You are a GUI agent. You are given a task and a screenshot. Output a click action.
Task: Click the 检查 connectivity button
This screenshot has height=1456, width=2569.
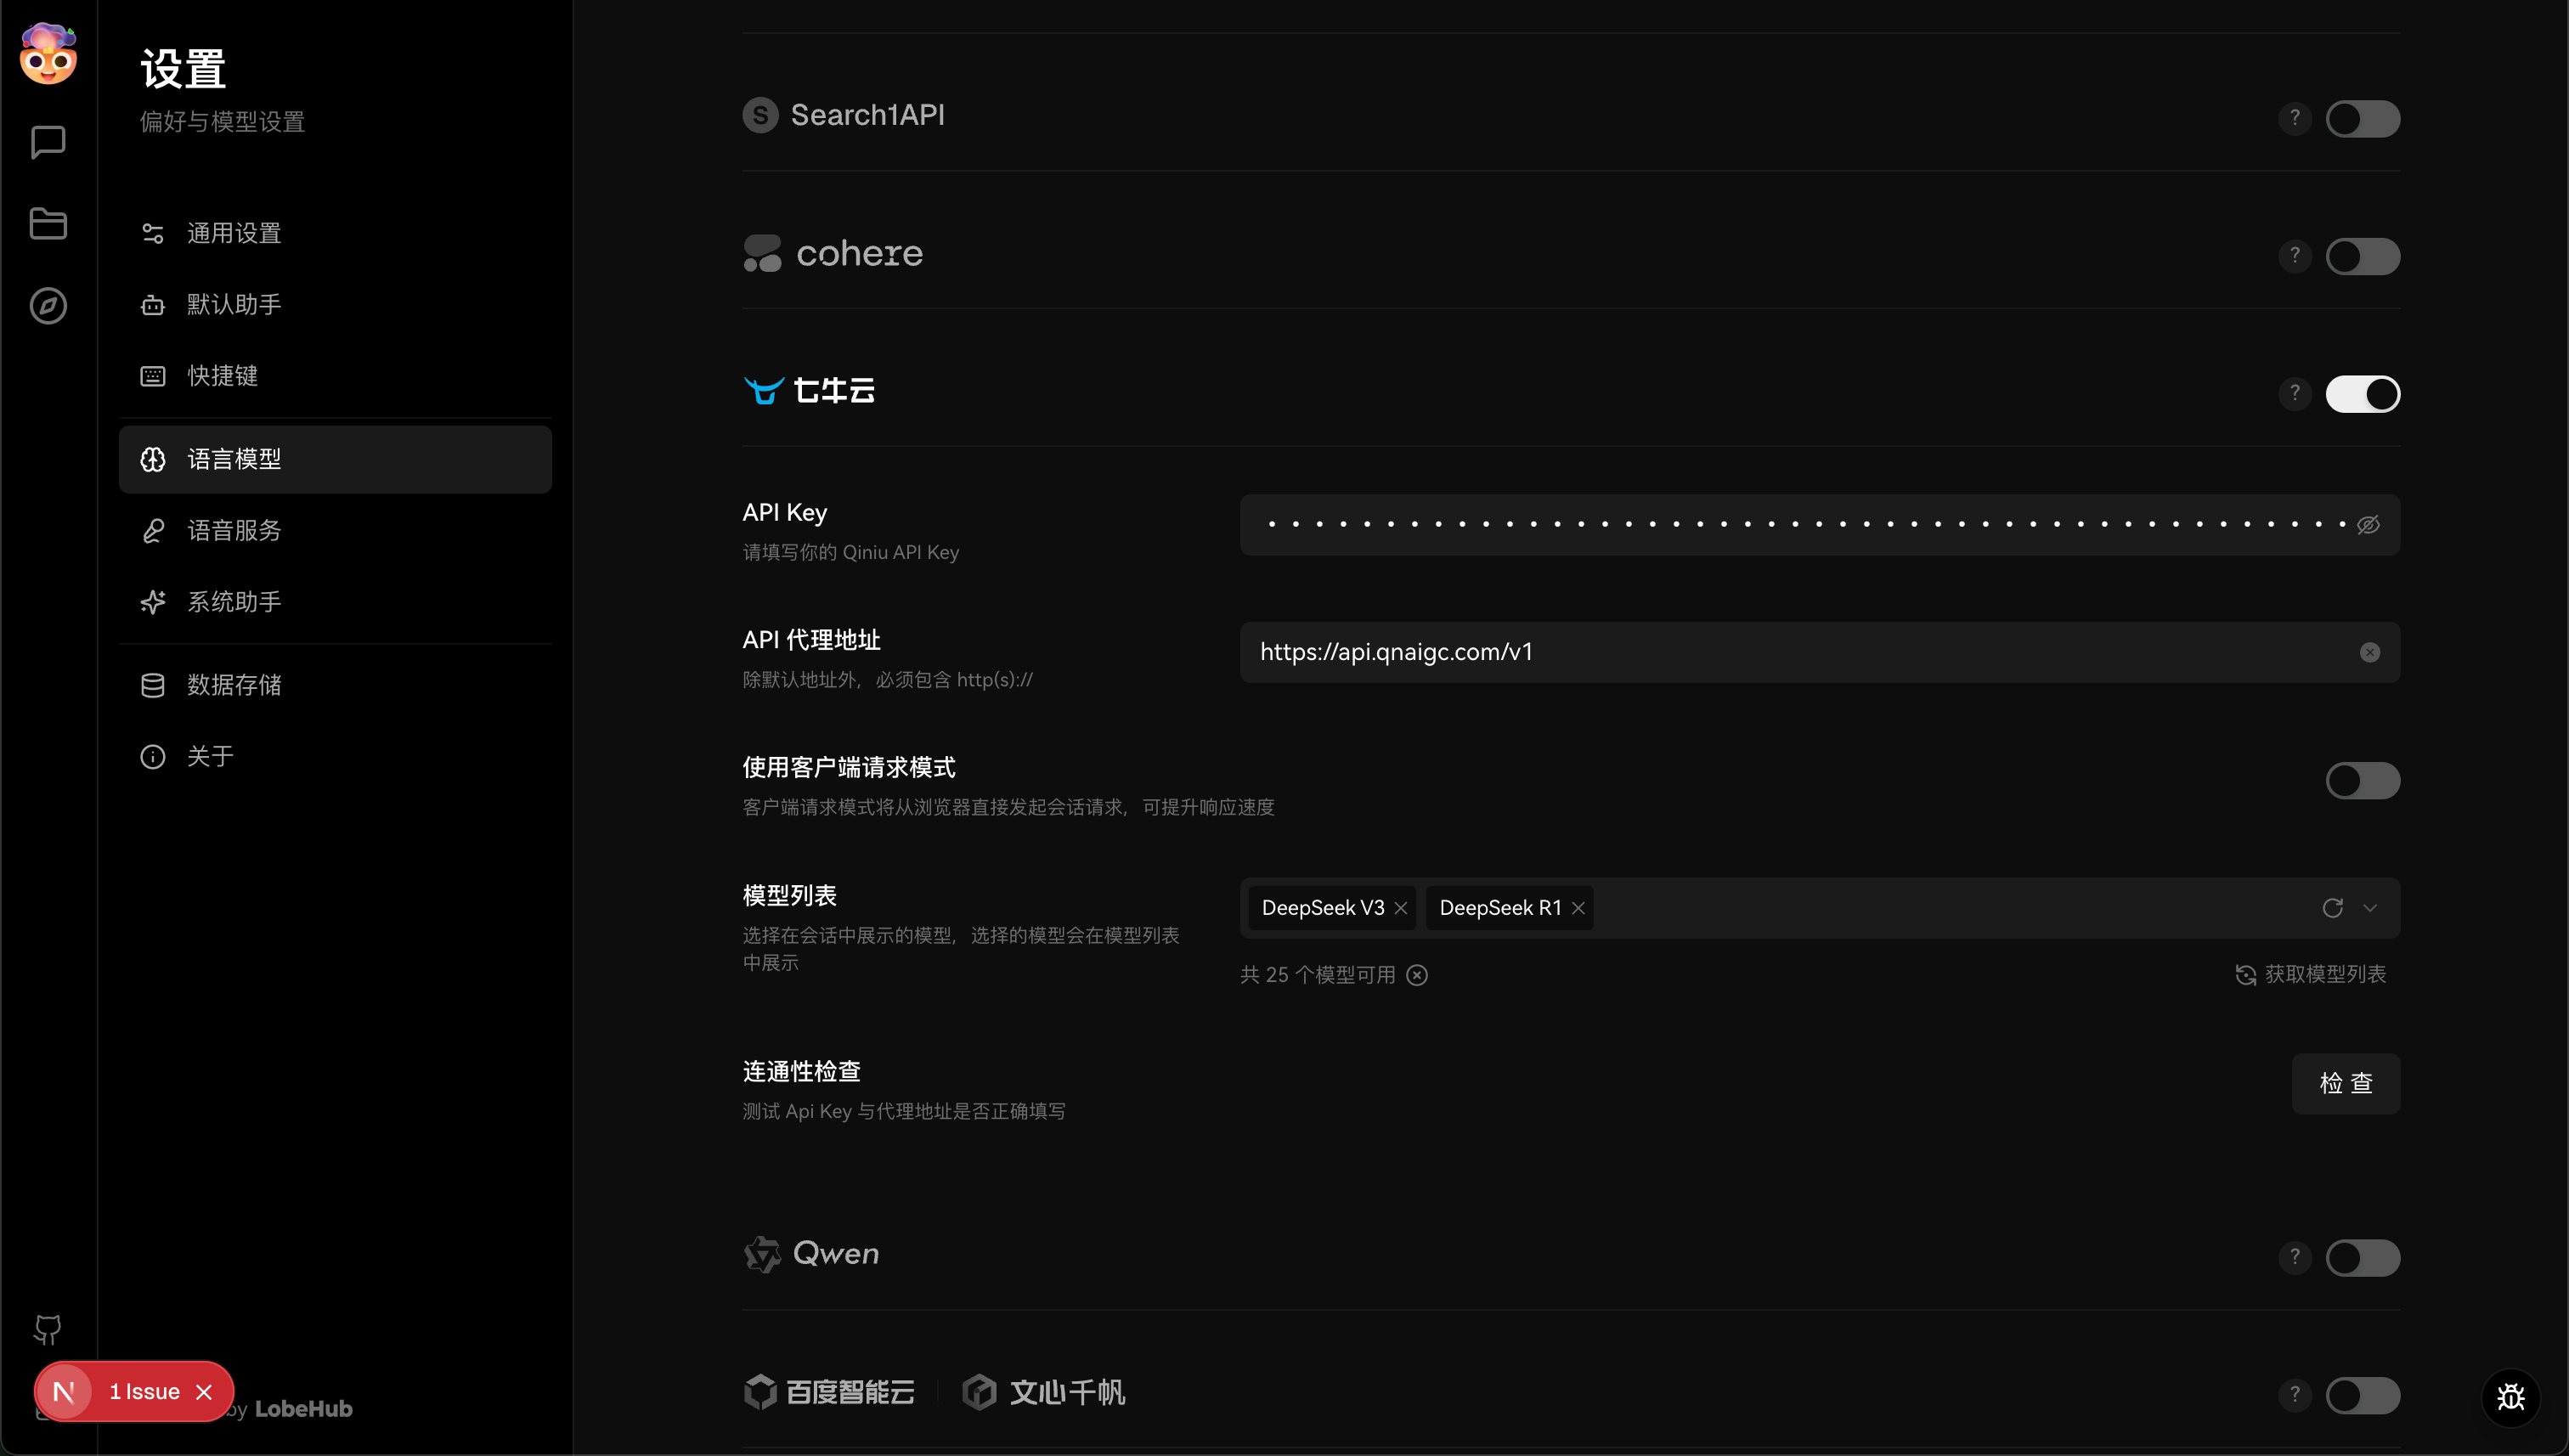(x=2345, y=1083)
